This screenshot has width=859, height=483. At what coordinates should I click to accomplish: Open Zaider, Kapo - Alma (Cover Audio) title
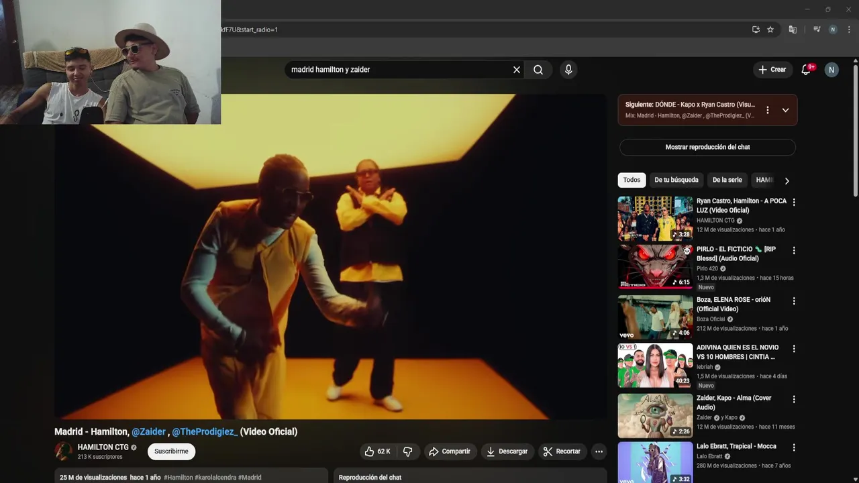tap(734, 402)
